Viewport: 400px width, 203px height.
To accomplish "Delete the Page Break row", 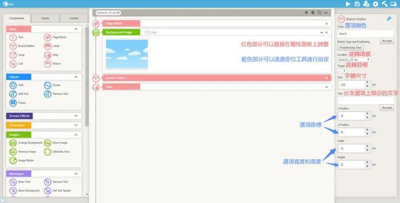I will click(x=326, y=24).
